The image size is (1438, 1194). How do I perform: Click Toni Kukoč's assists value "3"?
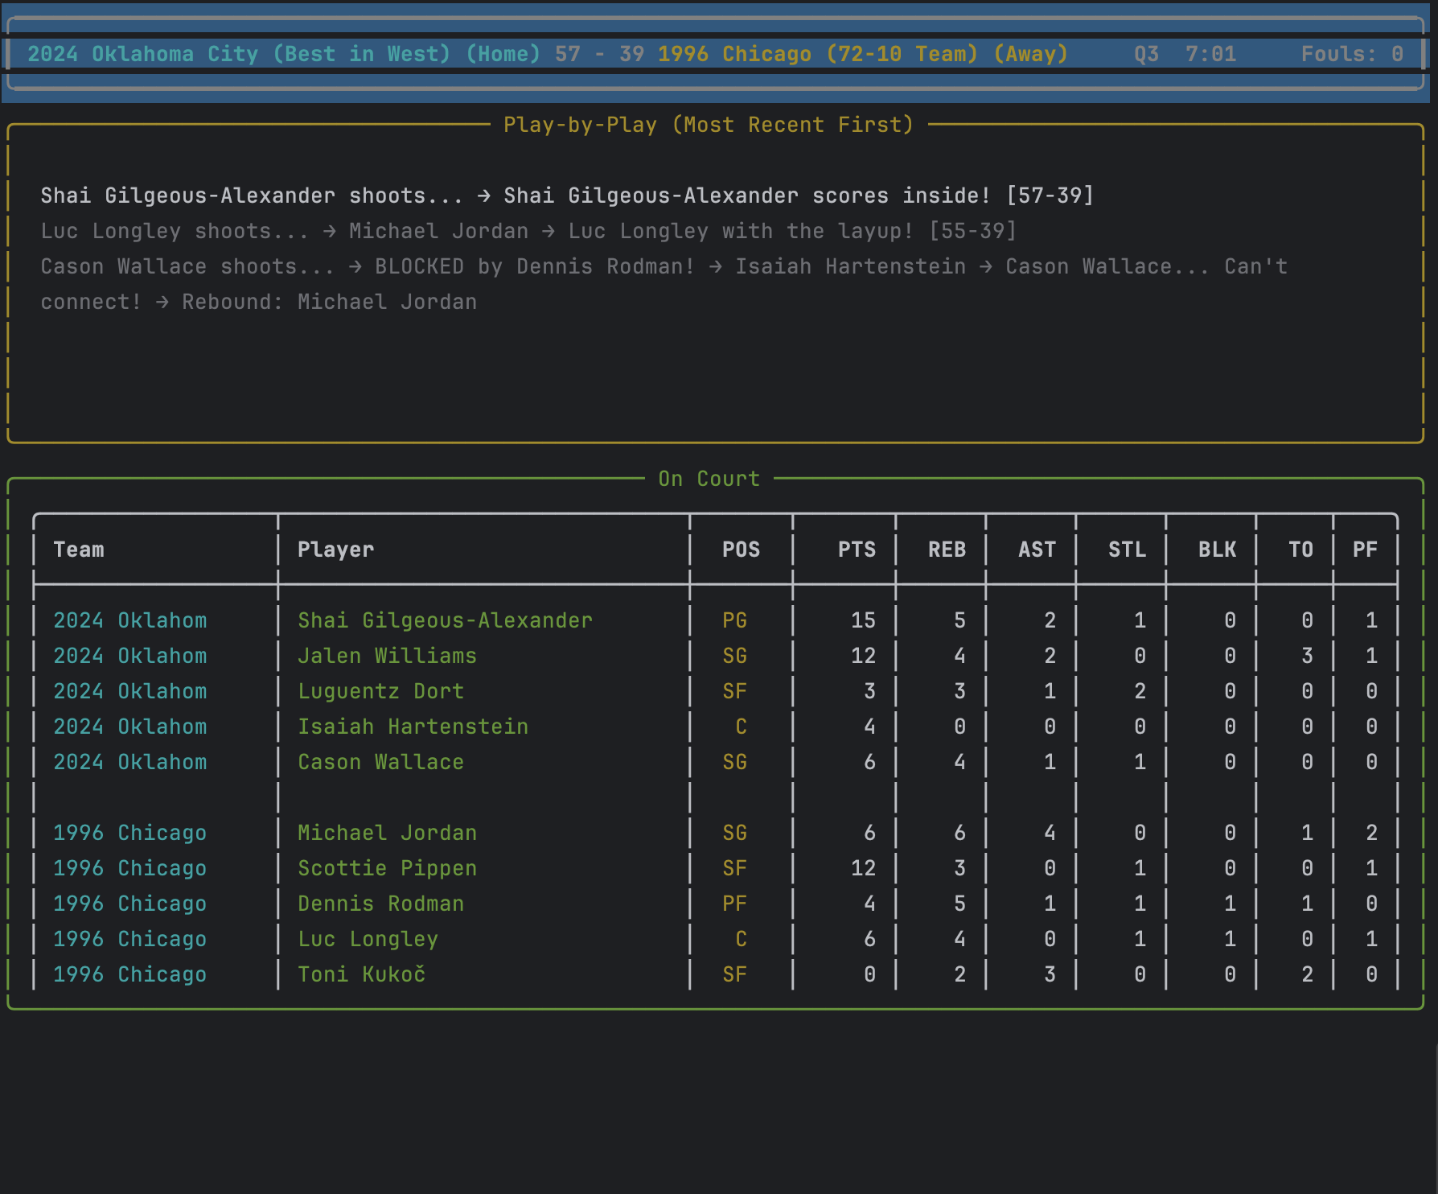pos(1050,974)
